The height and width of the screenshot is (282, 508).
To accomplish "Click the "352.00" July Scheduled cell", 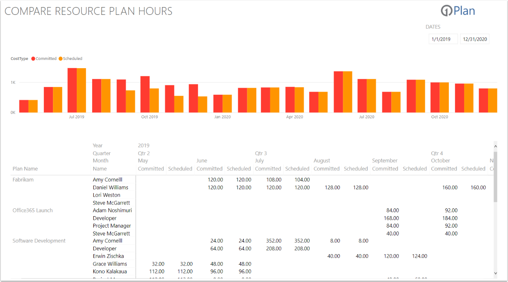I will pyautogui.click(x=302, y=241).
